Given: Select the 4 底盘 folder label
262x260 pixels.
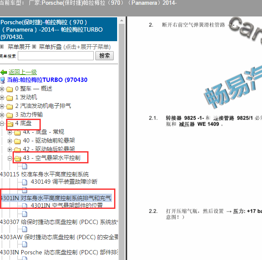Looking at the screenshot, I should tap(23, 123).
